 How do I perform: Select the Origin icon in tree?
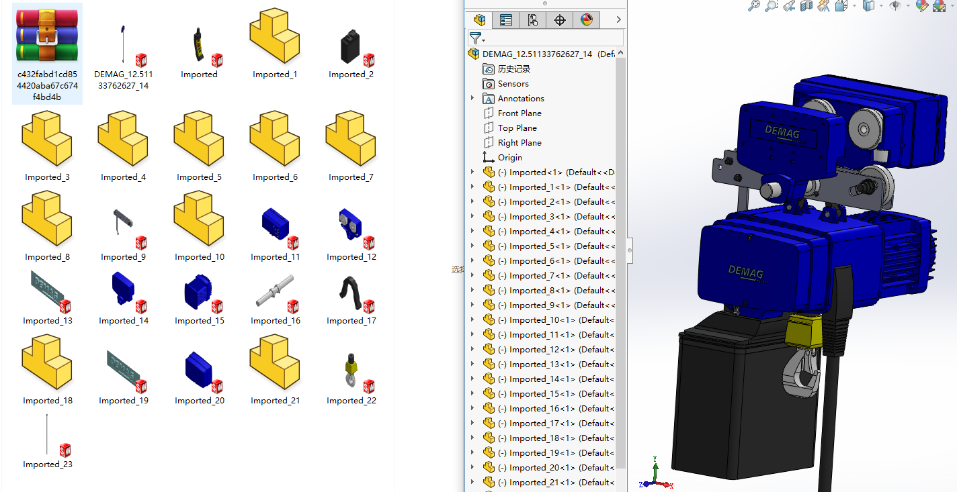pyautogui.click(x=489, y=157)
